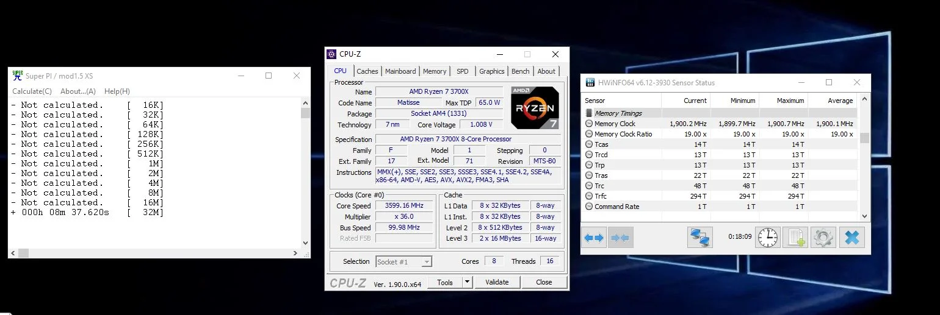Click the Average column header
Screen dimensions: 940x315
pyautogui.click(x=833, y=101)
